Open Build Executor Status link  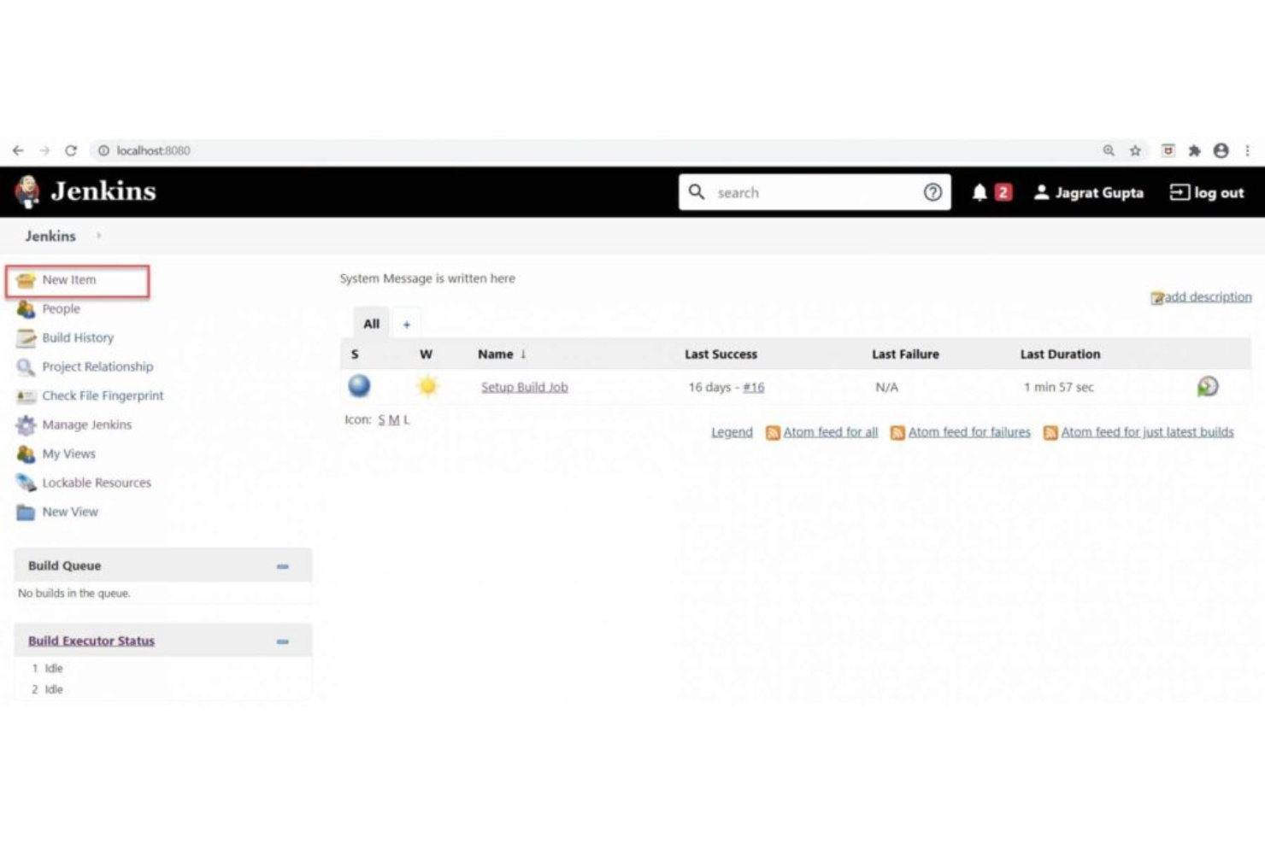91,641
